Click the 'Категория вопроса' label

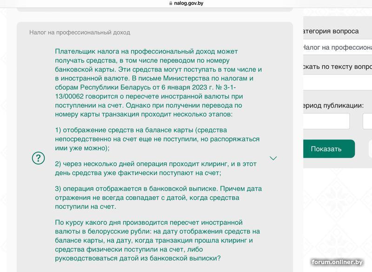(331, 31)
